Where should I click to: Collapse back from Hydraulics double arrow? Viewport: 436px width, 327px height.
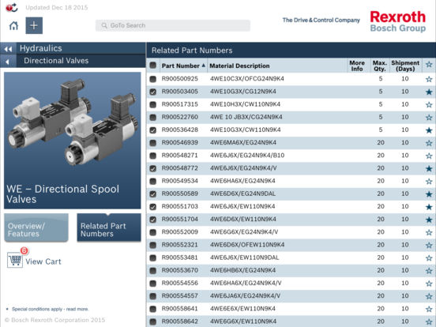(8, 49)
